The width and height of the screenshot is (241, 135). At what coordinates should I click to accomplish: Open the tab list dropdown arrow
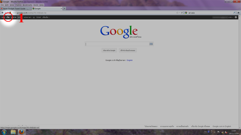[239, 8]
